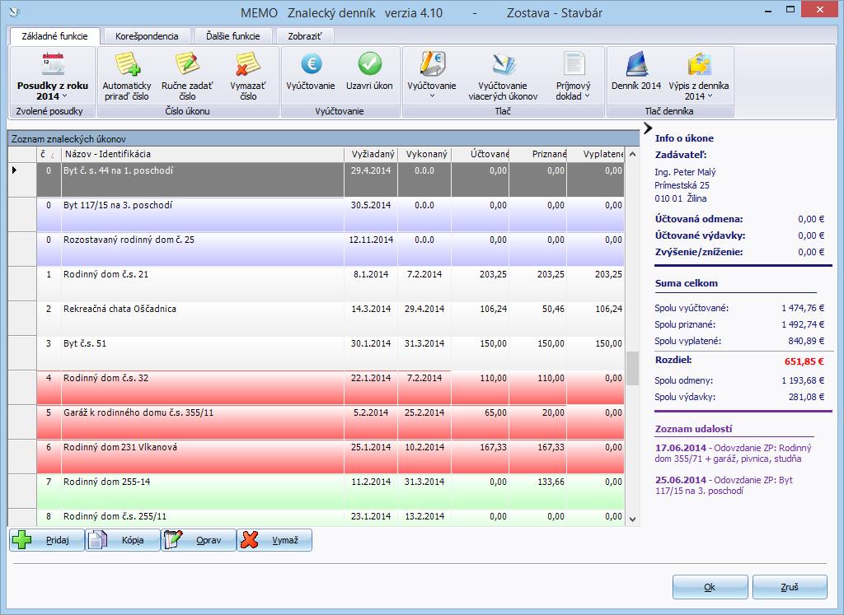
Task: Expand Posudky z roku 2014 dropdown arrow
Action: pos(64,96)
